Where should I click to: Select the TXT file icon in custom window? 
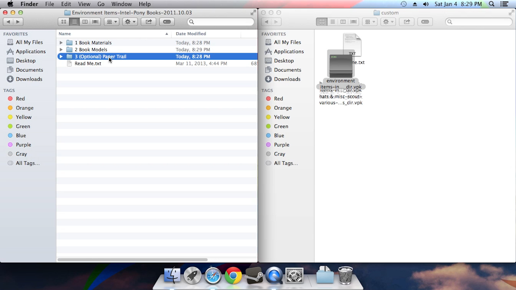[x=352, y=44]
